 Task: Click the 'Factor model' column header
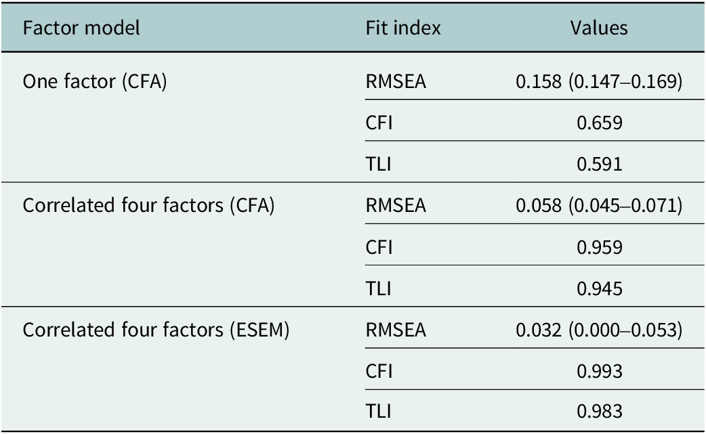[x=81, y=28]
